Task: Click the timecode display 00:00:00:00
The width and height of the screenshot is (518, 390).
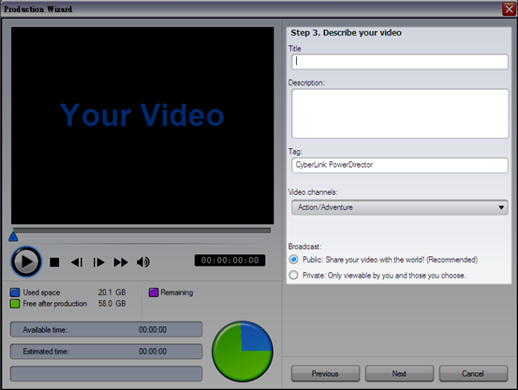Action: pyautogui.click(x=229, y=260)
